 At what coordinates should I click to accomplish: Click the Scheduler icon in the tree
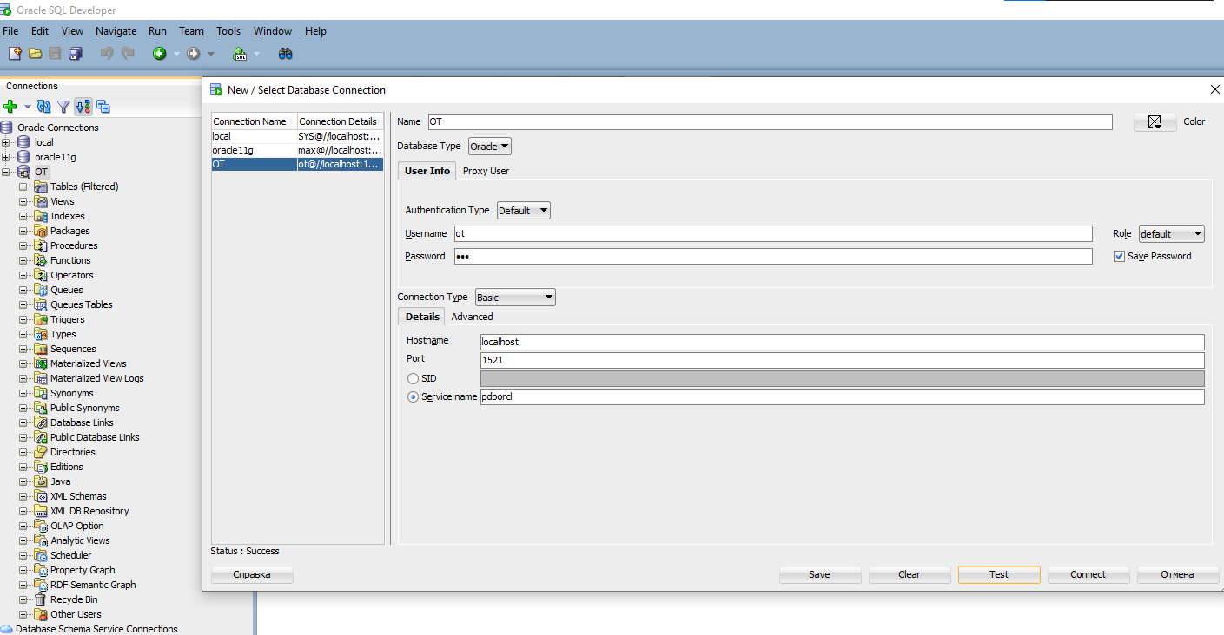42,555
